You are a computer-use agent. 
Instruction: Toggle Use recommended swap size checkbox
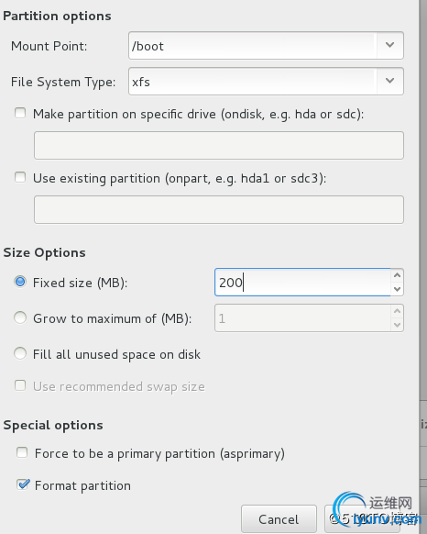click(20, 386)
